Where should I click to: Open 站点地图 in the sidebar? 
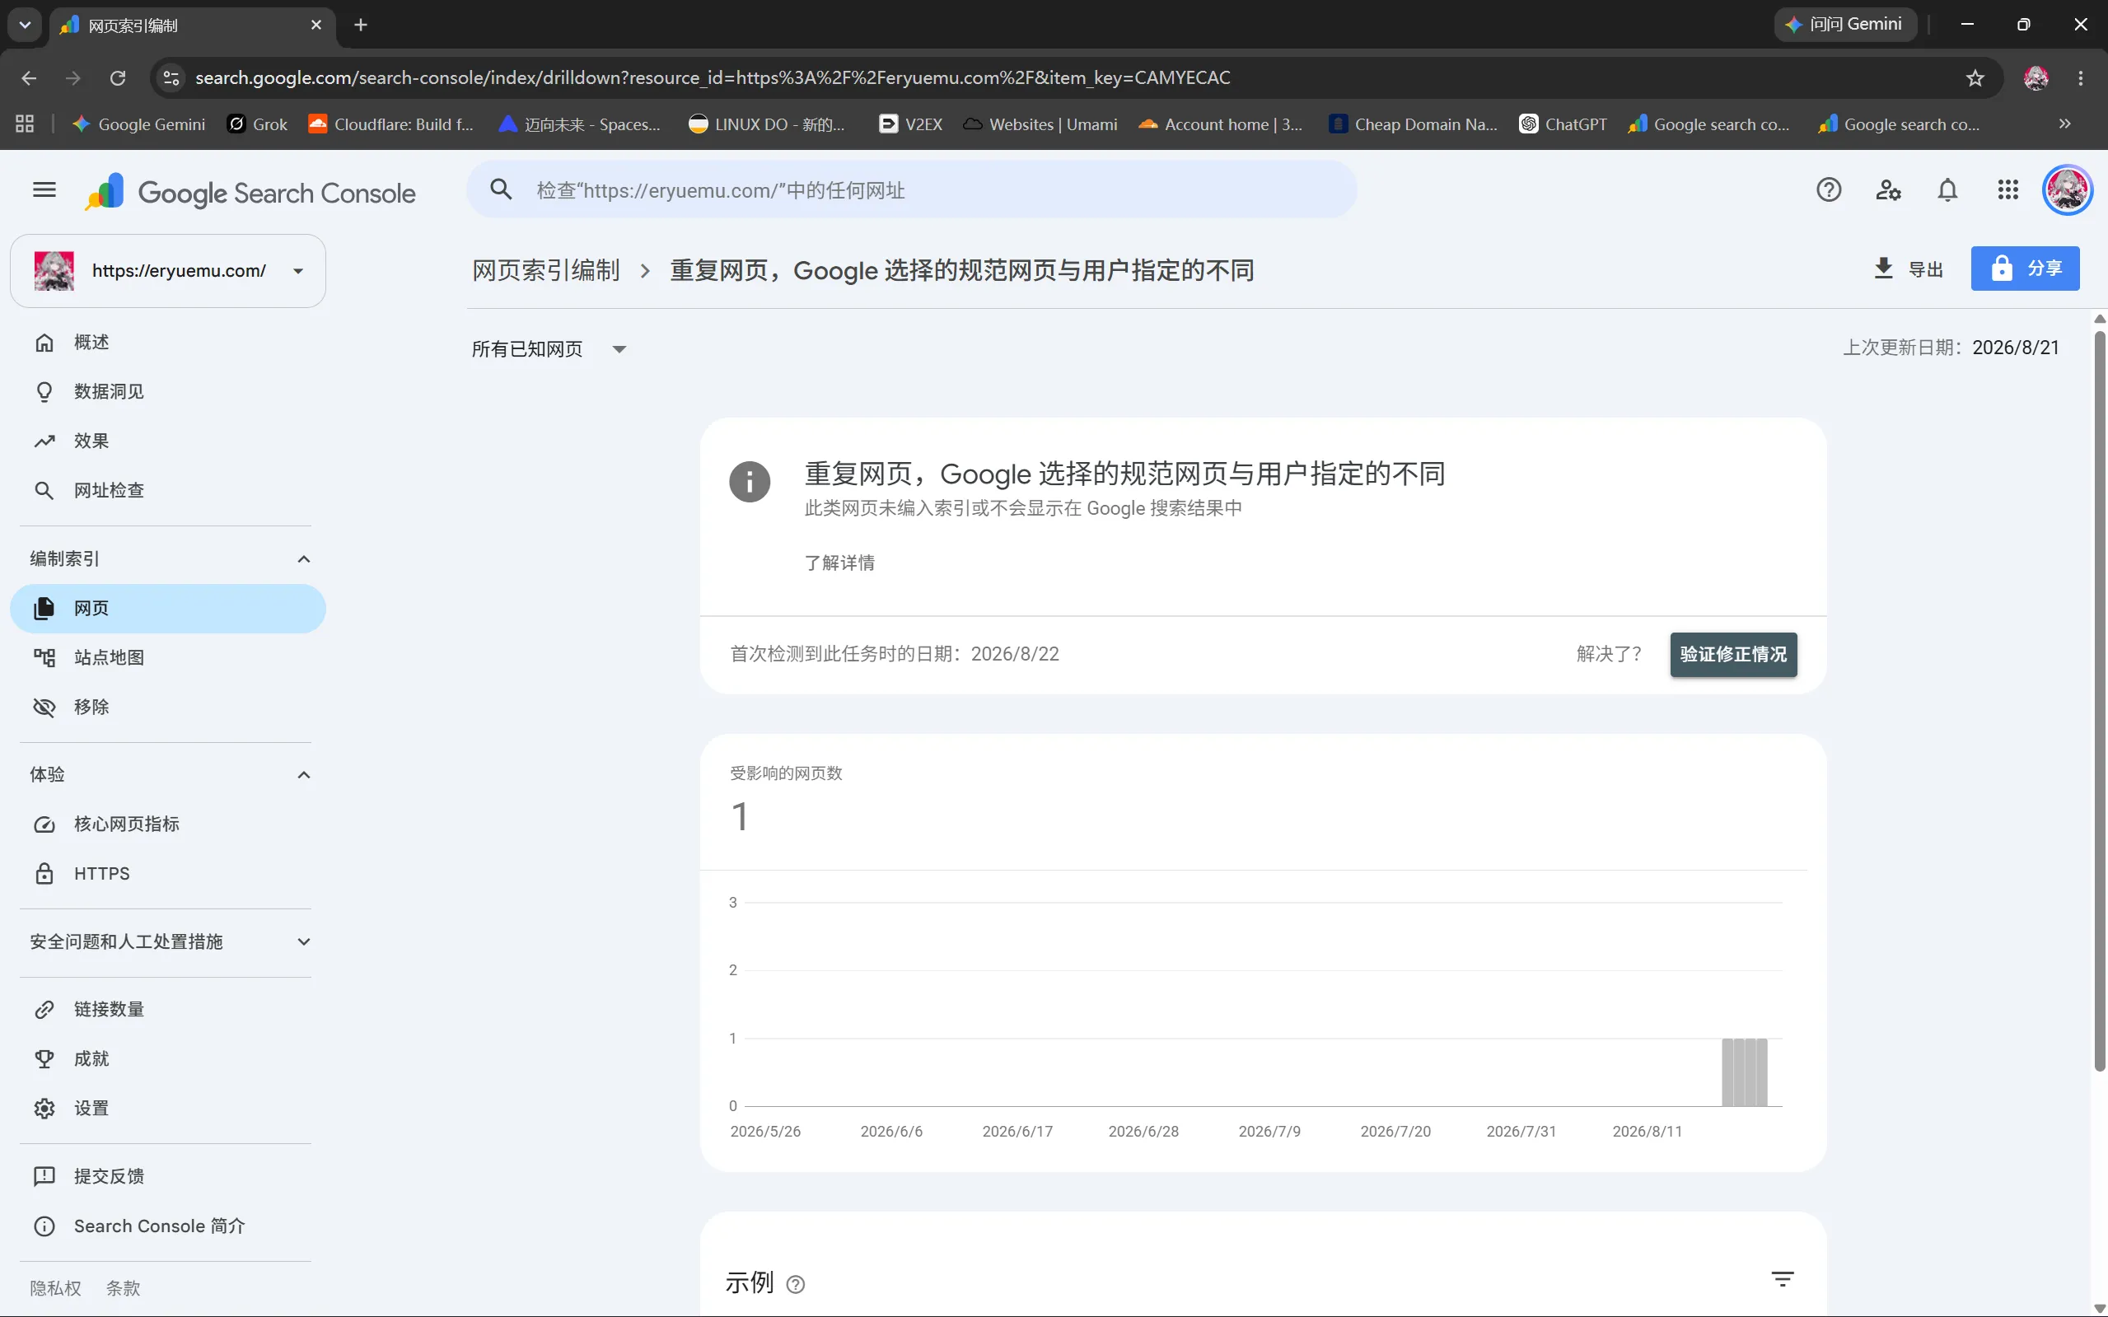[168, 657]
